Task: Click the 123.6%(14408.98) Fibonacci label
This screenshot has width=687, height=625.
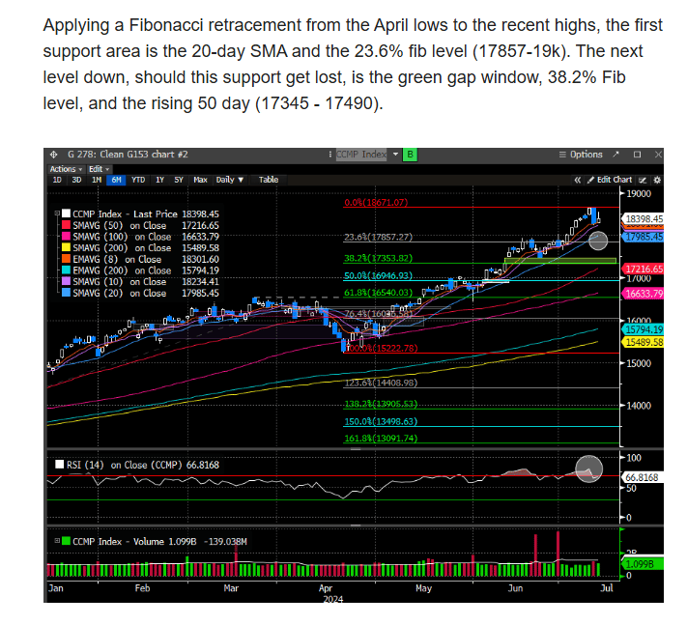Action: [381, 383]
